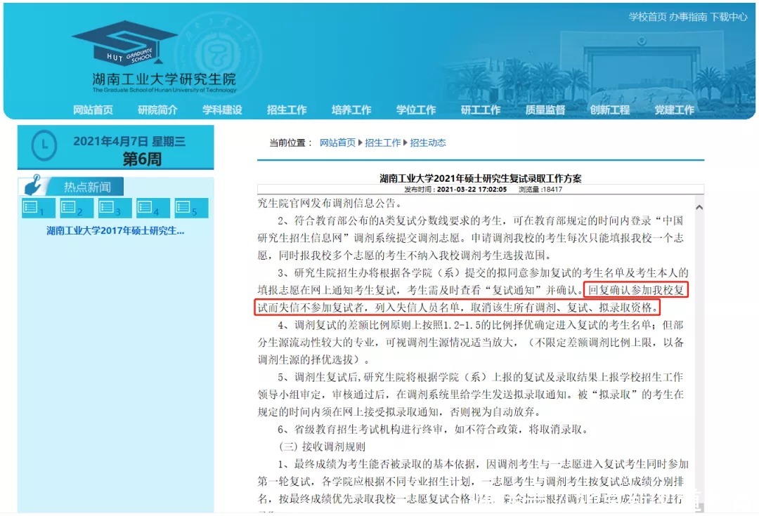Open the 培养工作 navigation menu
759x516 pixels.
coord(351,110)
